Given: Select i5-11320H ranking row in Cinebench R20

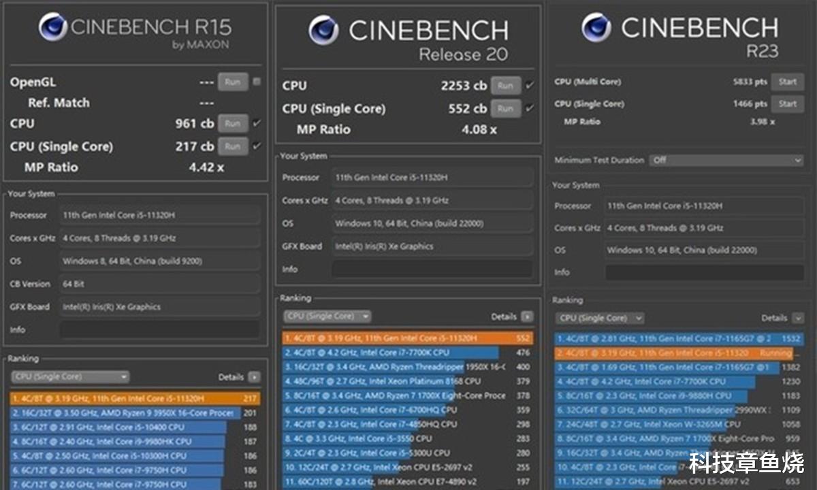Looking at the screenshot, I should tap(408, 338).
